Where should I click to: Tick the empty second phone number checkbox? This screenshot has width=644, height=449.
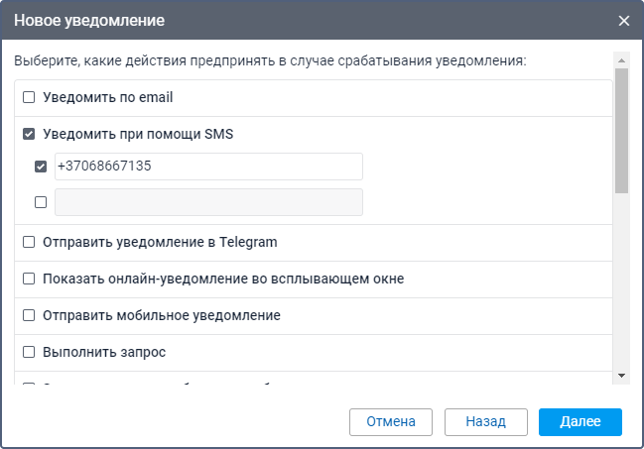pos(41,202)
